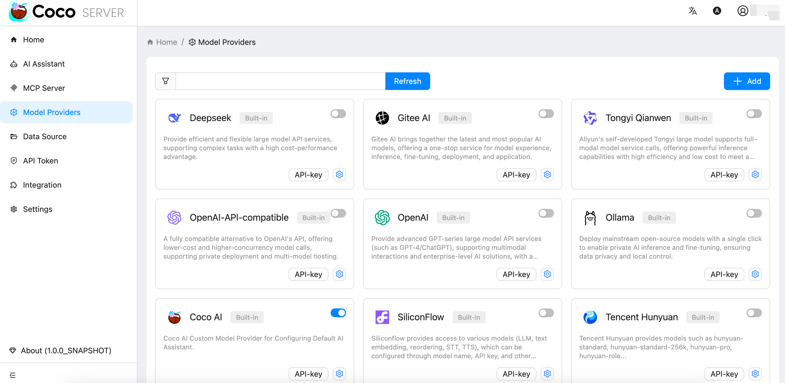This screenshot has width=785, height=383.
Task: Click the SiliconFlow purple logo
Action: point(382,317)
